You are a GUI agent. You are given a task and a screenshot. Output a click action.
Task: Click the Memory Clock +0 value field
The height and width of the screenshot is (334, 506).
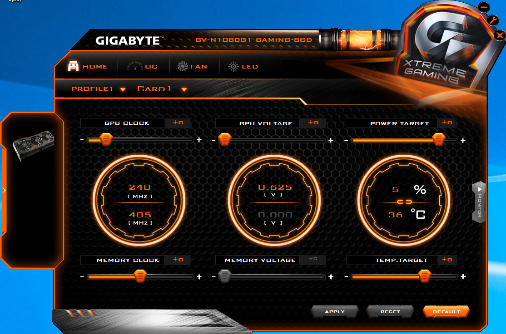178,260
